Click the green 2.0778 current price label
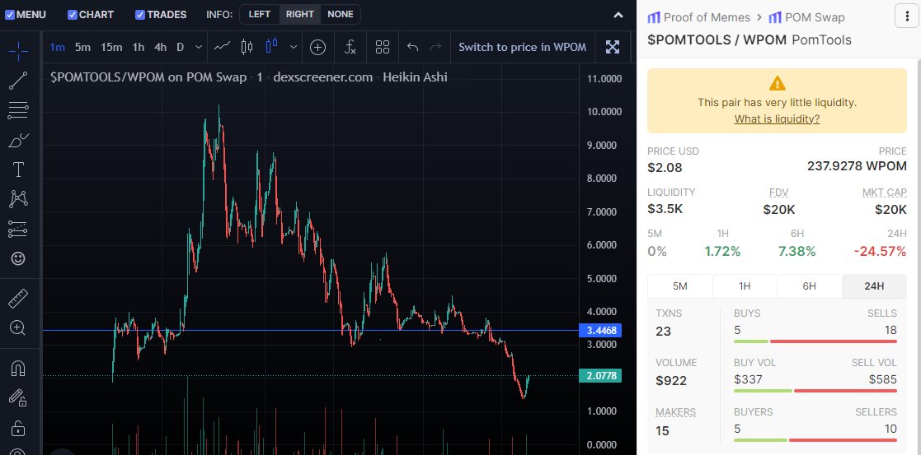The image size is (921, 455). [600, 376]
